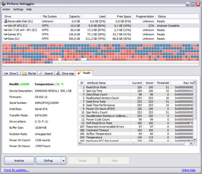
Task: Switch to the File list tab
Action: click(29, 74)
